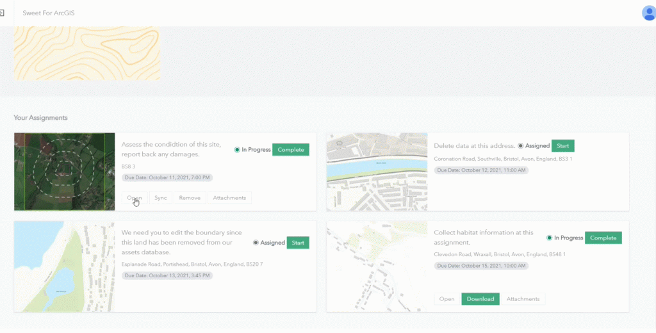View Attachments for the Clevedon Road assignment
This screenshot has width=656, height=333.
coord(523,299)
